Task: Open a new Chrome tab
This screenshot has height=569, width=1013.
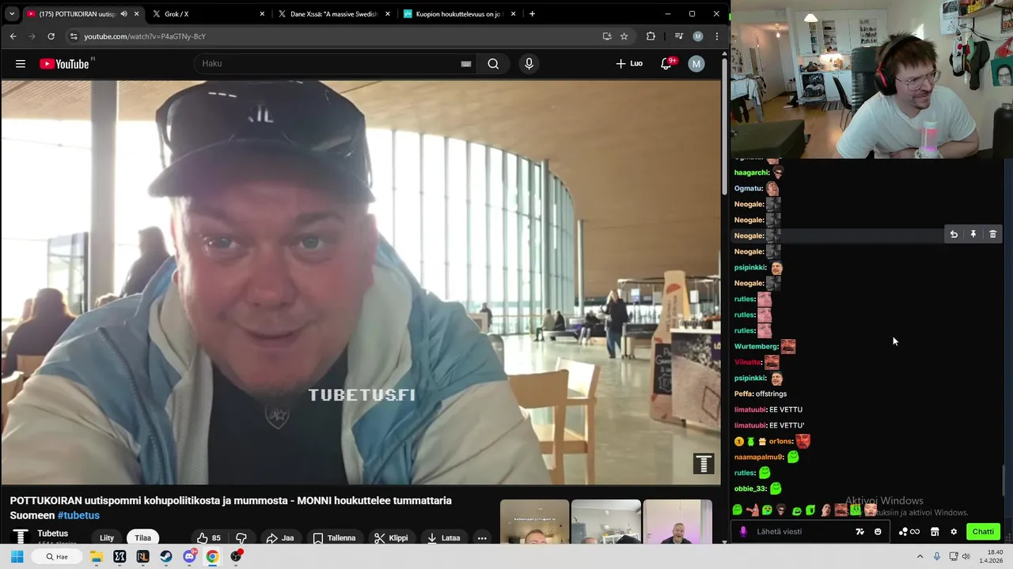Action: pyautogui.click(x=532, y=14)
